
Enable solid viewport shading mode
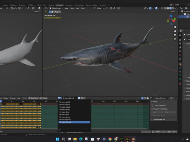(168, 8)
